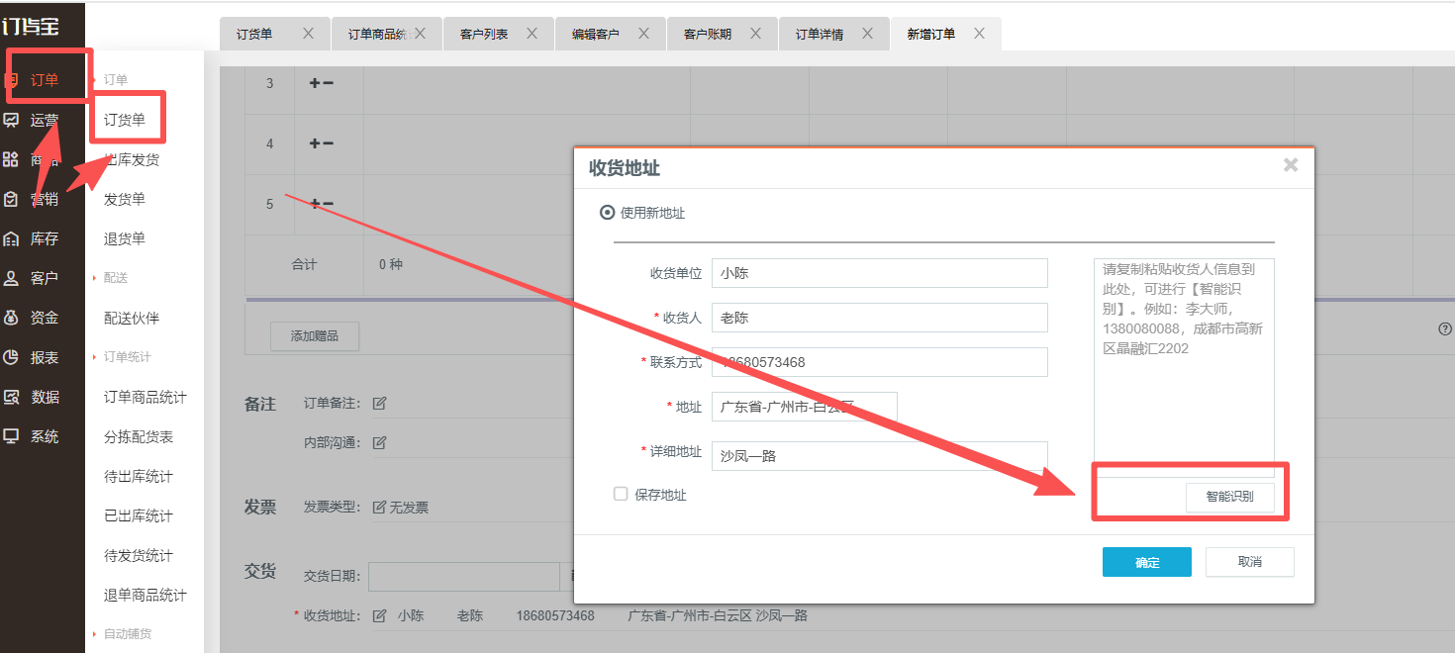Click the 联系方式 phone number field
1455x653 pixels.
pos(879,362)
